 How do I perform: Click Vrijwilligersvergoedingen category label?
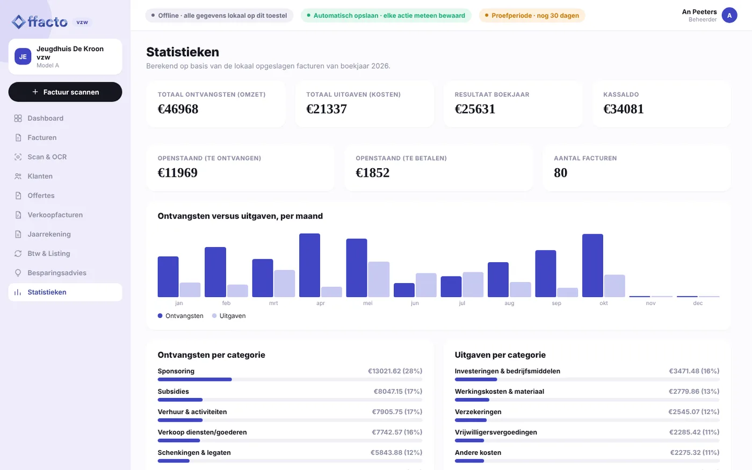click(x=496, y=432)
